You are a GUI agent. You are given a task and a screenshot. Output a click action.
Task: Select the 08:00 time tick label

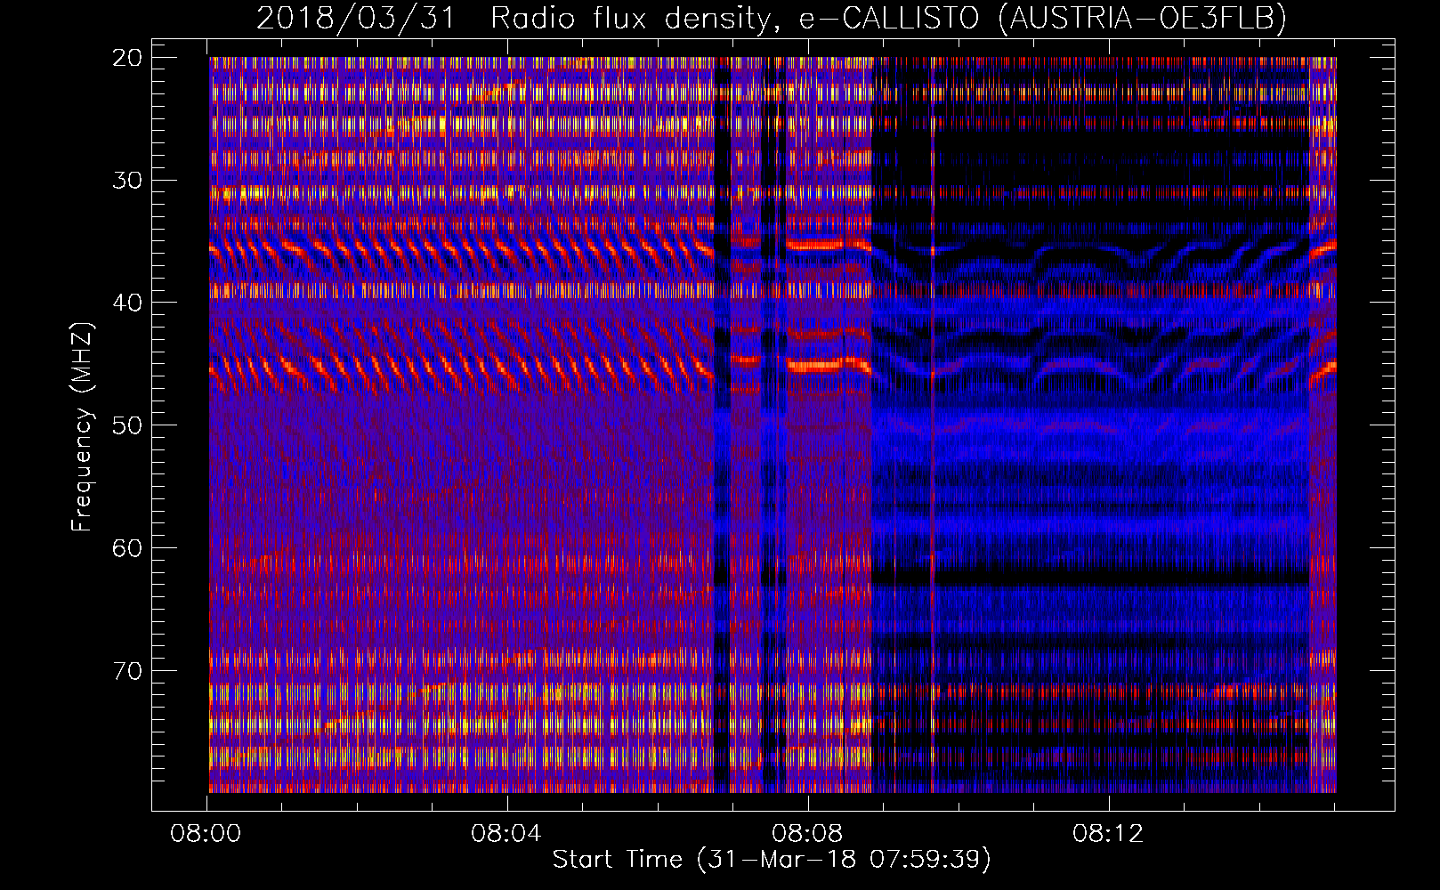pyautogui.click(x=206, y=834)
